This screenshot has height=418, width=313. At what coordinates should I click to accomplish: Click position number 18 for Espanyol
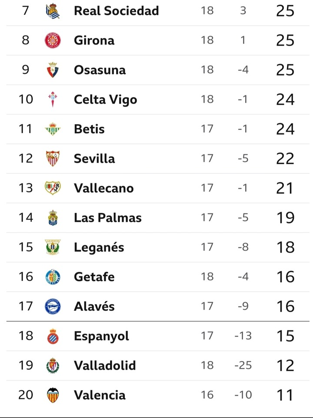[x=26, y=336]
